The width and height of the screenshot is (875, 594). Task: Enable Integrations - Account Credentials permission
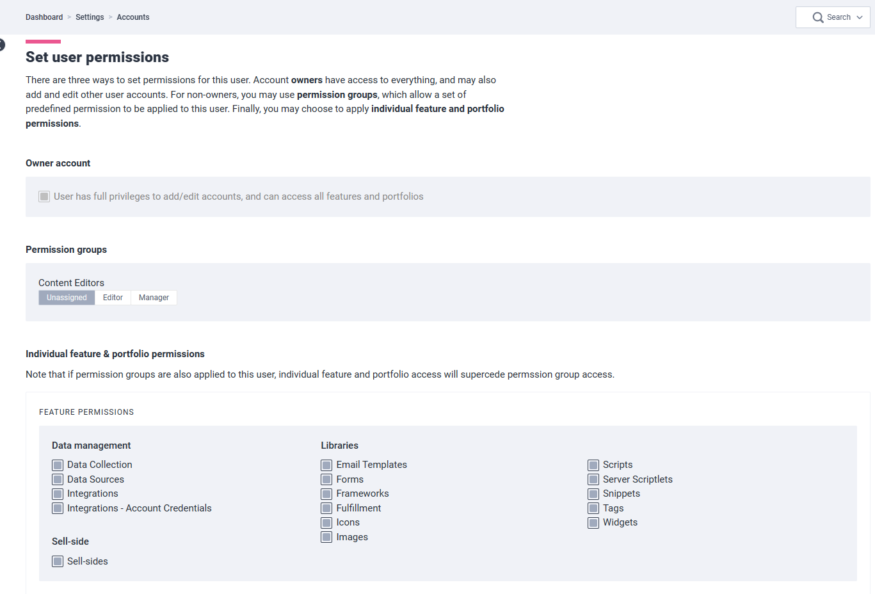click(58, 508)
